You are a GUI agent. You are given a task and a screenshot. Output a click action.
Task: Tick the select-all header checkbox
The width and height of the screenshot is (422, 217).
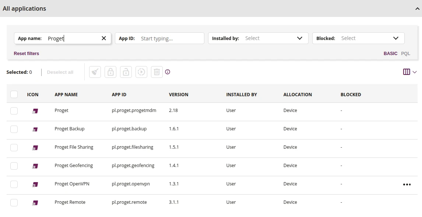coord(14,94)
